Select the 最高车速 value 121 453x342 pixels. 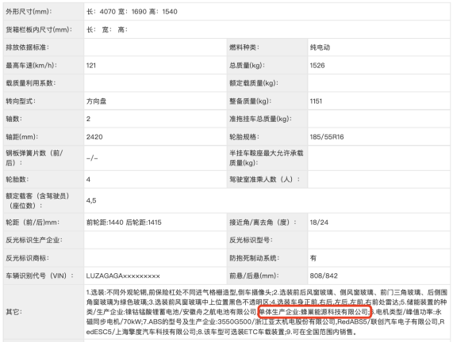[91, 66]
